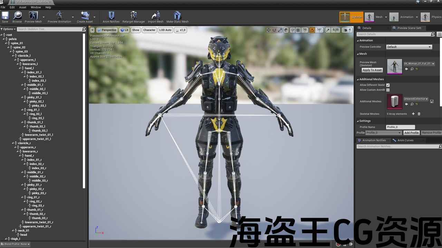This screenshot has width=442, height=248.
Task: Click the Anim Notifies toolbar icon
Action: click(111, 17)
